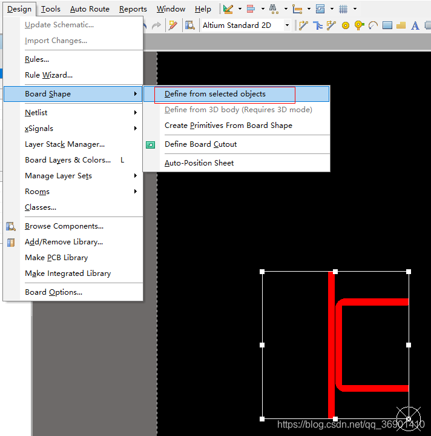Image resolution: width=431 pixels, height=436 pixels.
Task: Click top-left selection handle of the selected object
Action: pos(262,272)
